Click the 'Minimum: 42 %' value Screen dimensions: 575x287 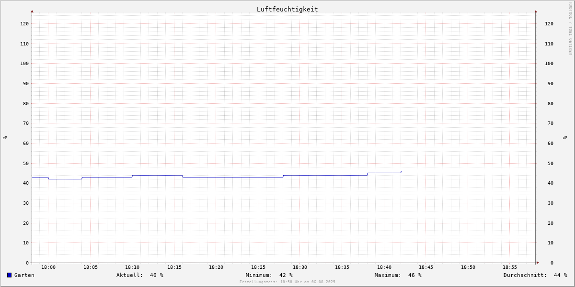point(269,275)
